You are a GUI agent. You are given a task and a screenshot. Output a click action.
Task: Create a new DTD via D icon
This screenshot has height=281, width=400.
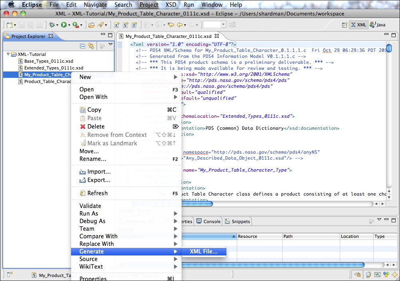(135, 25)
